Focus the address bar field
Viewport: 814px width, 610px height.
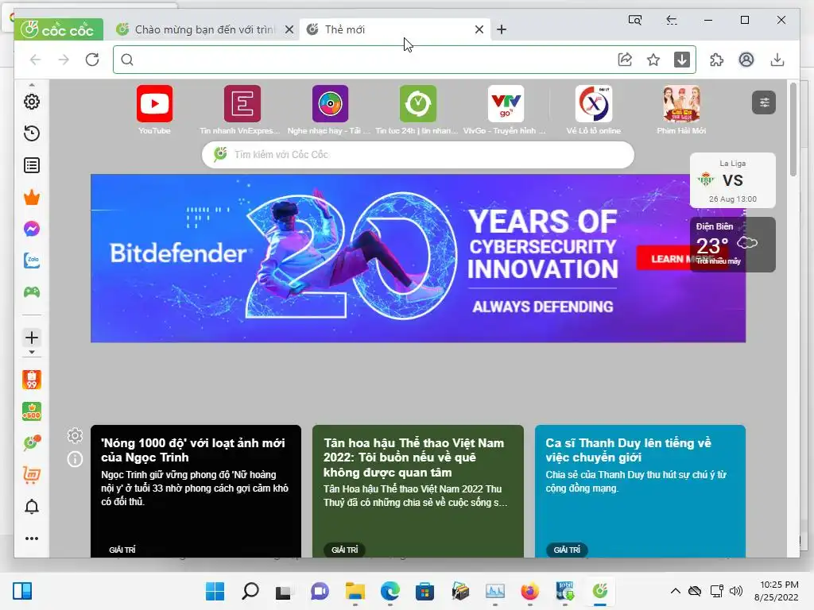363,60
